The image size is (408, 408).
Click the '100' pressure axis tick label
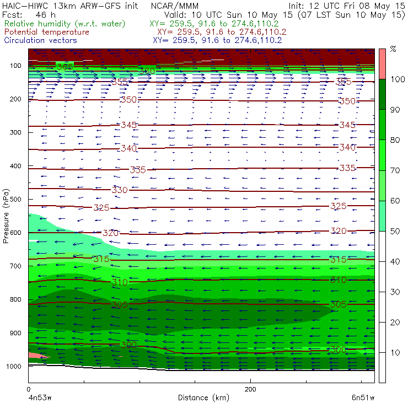coord(15,66)
